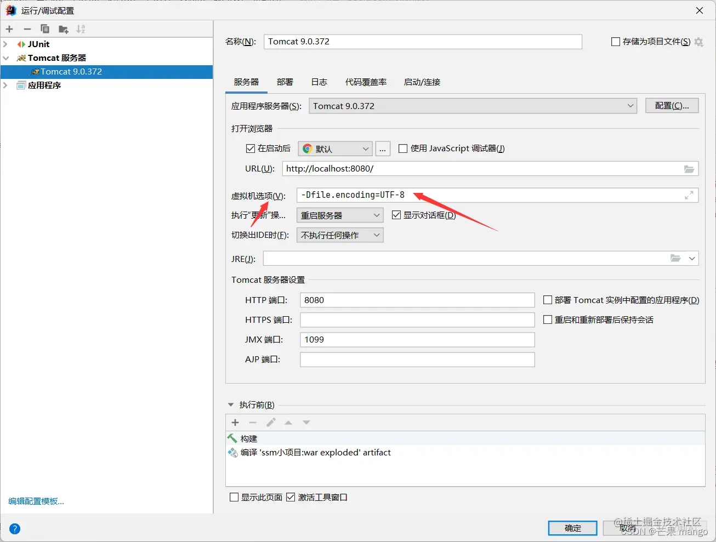Image resolution: width=716 pixels, height=542 pixels.
Task: Click the 应用程序 group icon
Action: [21, 85]
